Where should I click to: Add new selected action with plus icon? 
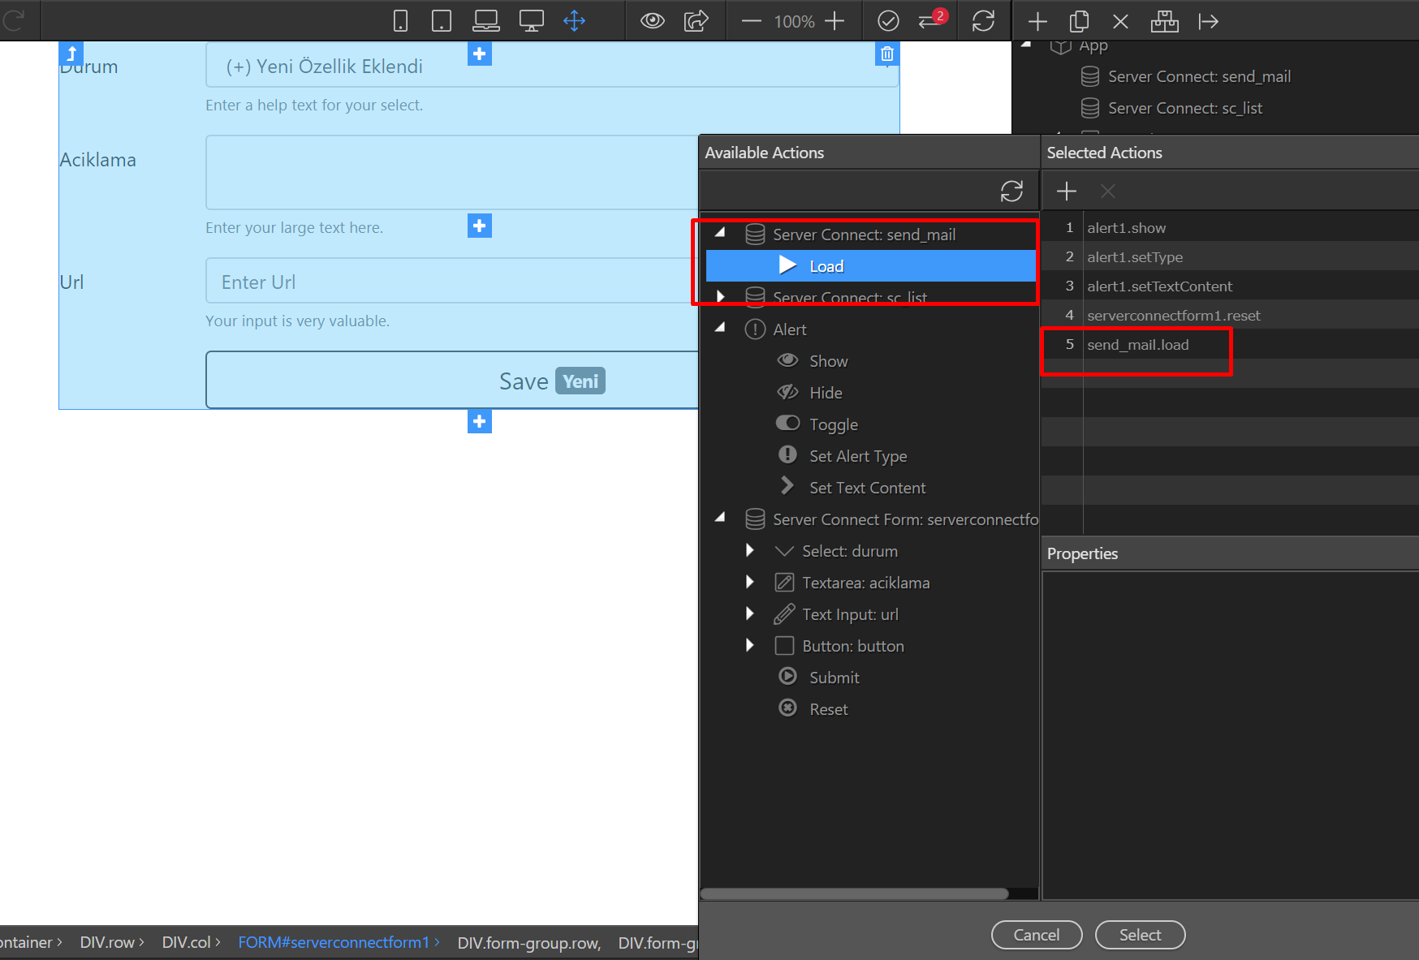click(1067, 192)
